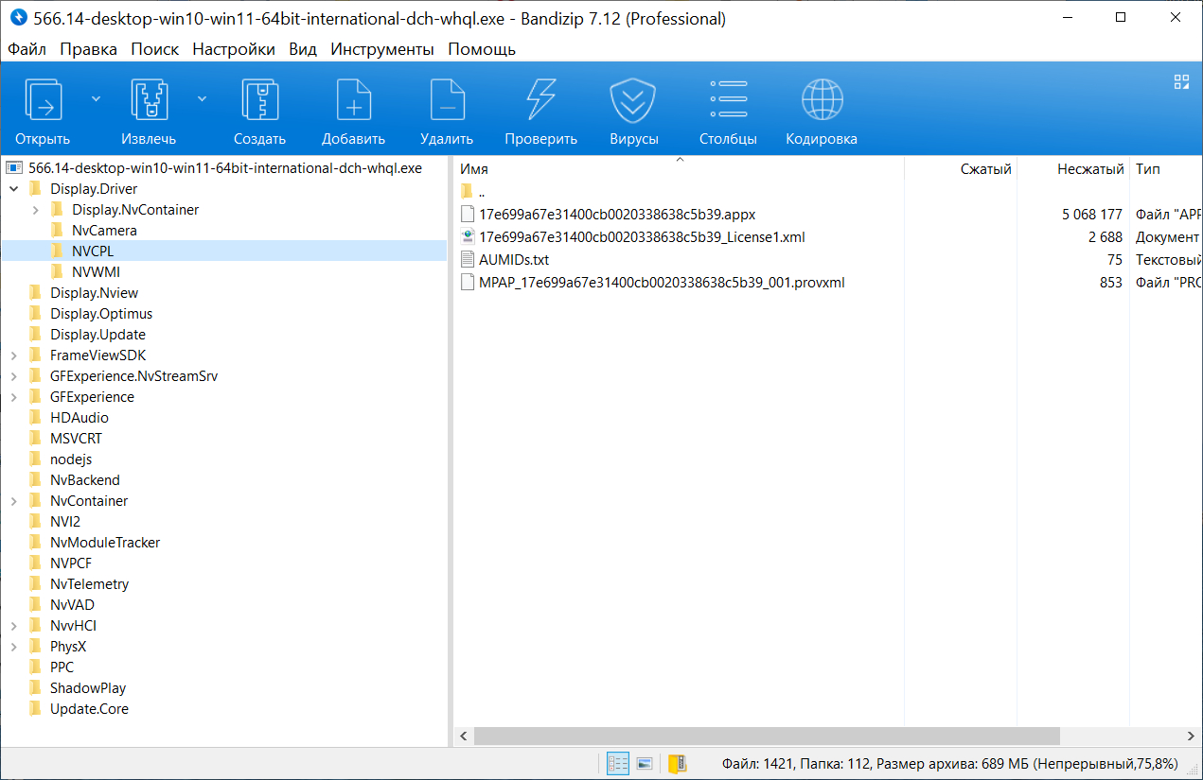Click horizontal scrollbar right arrow
The image size is (1203, 780).
[1192, 736]
